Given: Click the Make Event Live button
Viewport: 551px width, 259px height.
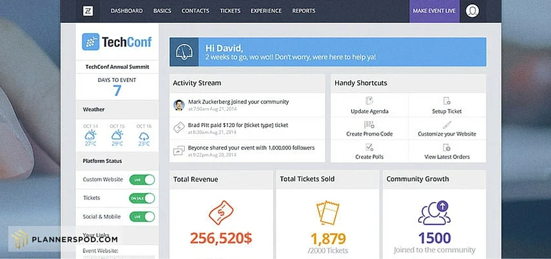Looking at the screenshot, I should [x=434, y=11].
